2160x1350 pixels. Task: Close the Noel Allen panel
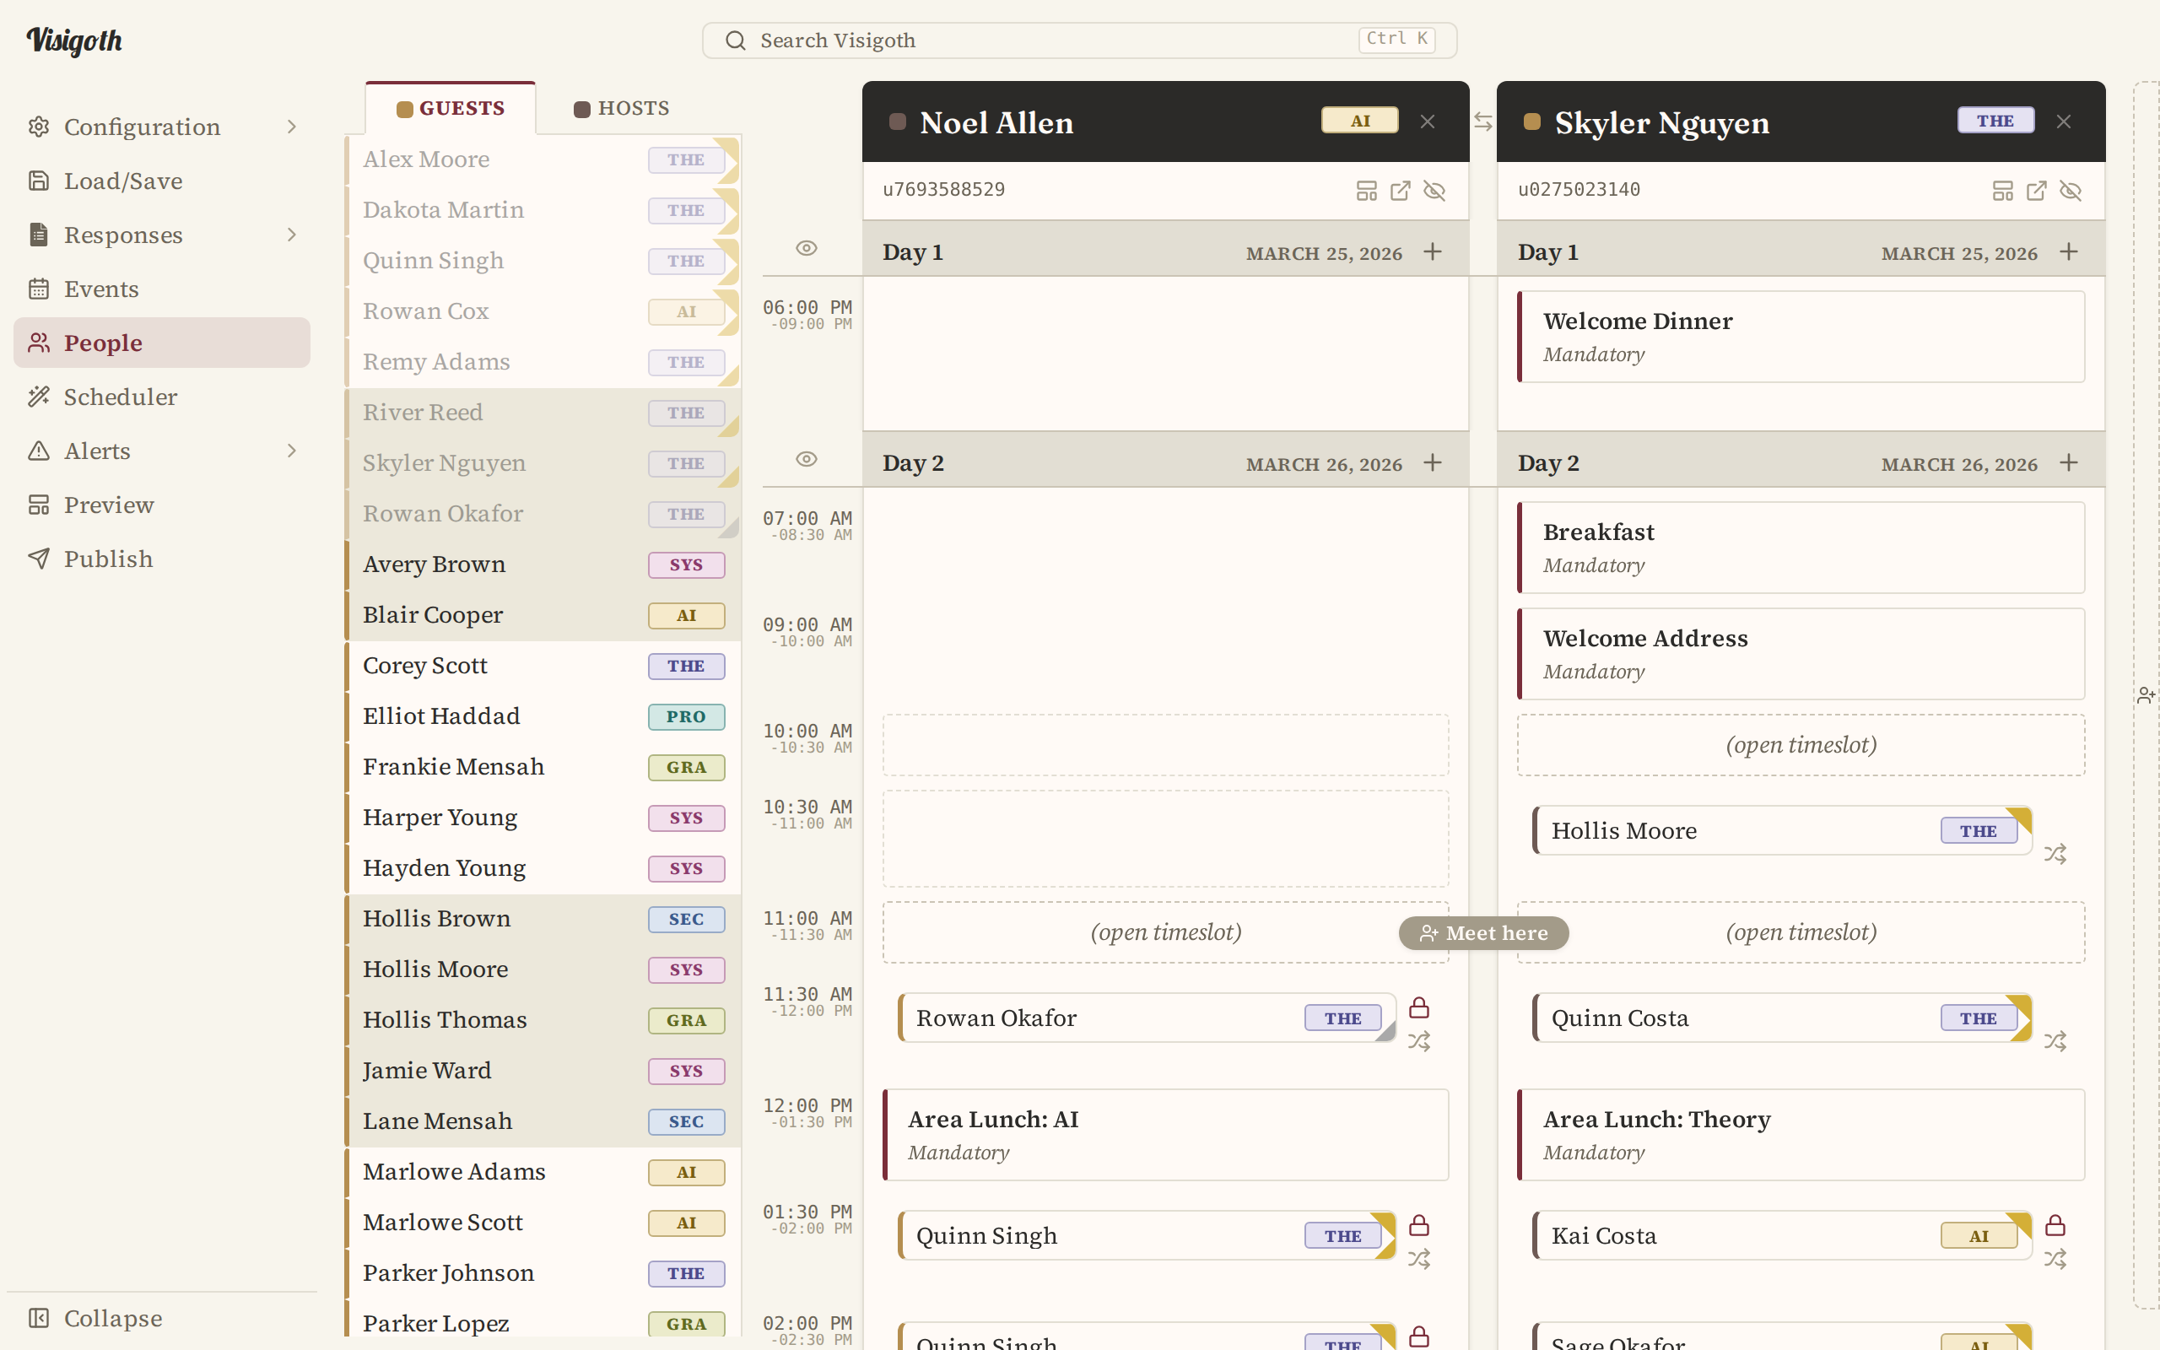(1428, 121)
